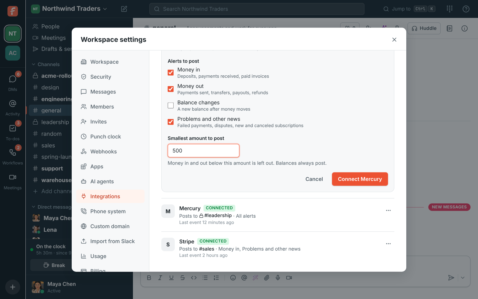The image size is (478, 299).
Task: Click the send message icon
Action: tap(451, 278)
